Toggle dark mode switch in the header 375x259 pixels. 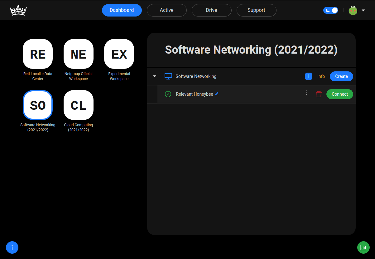coord(331,10)
